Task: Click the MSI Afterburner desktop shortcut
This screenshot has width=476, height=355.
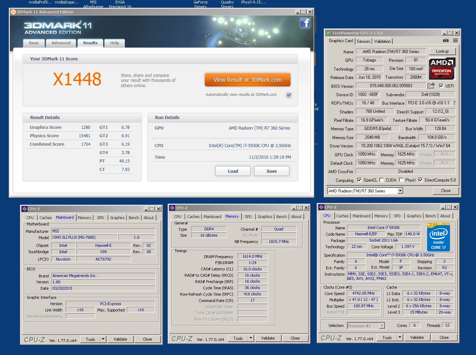Action: tap(93, 4)
